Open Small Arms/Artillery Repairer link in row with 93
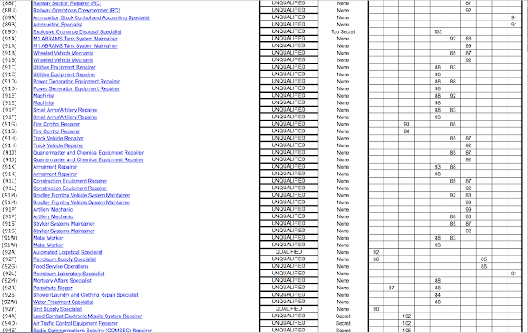This screenshot has width=528, height=333. point(65,117)
